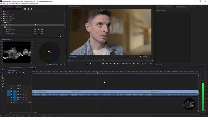
Task: Switch to the Project panel tab
Action: coord(6,6)
